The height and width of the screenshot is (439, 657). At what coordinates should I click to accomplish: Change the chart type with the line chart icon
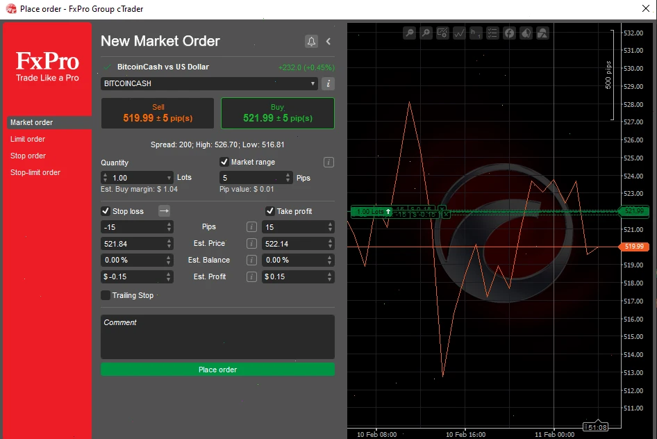[459, 33]
